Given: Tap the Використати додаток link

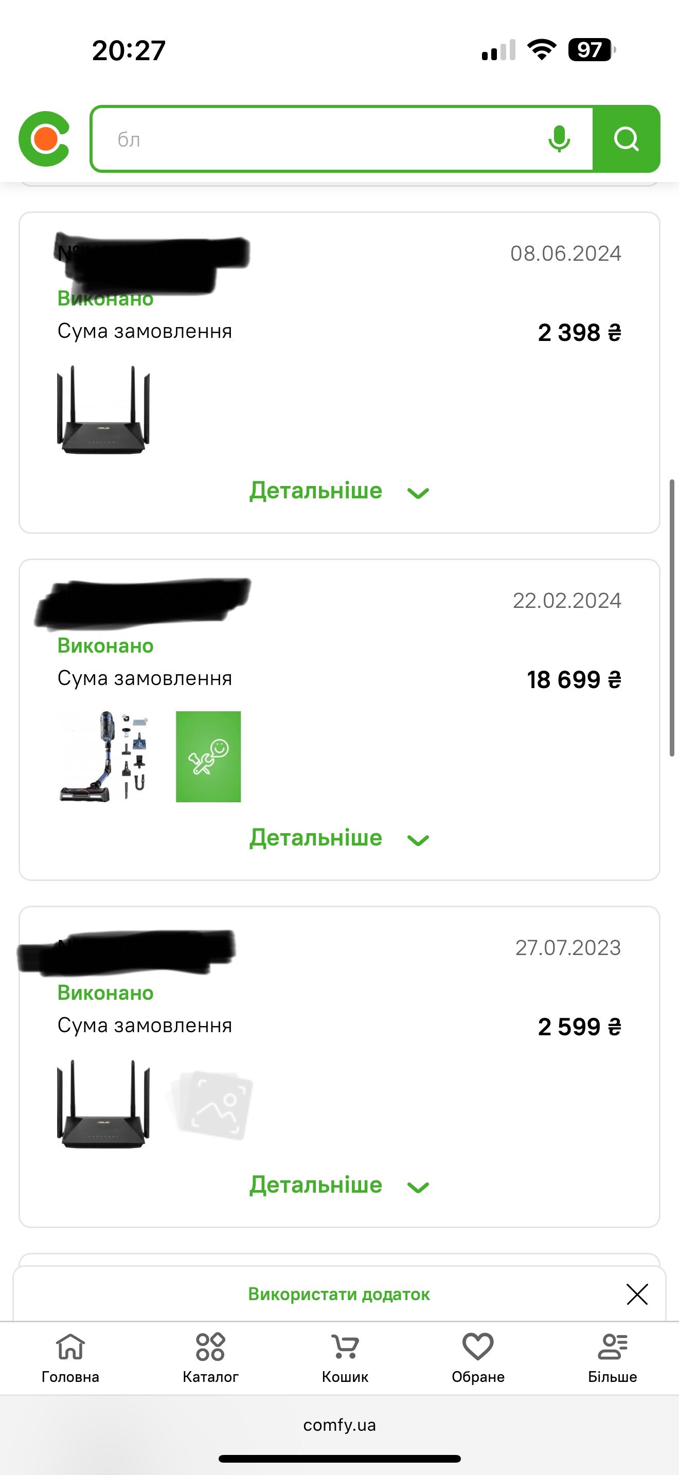Looking at the screenshot, I should (x=338, y=1294).
